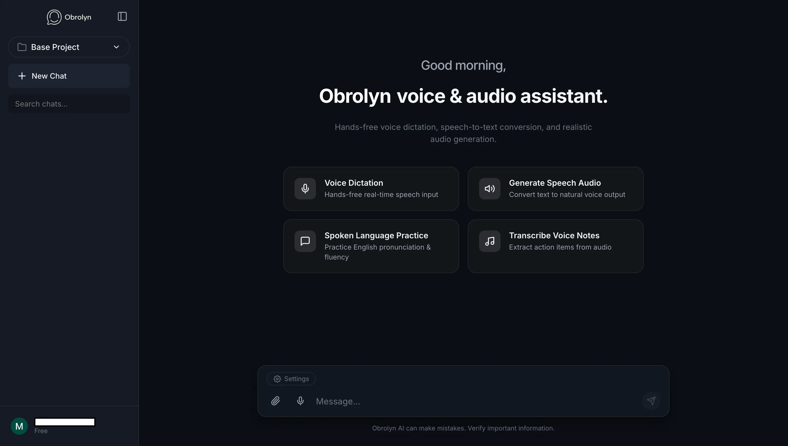788x446 pixels.
Task: Click the Spoken Language Practice chat icon
Action: tap(305, 241)
